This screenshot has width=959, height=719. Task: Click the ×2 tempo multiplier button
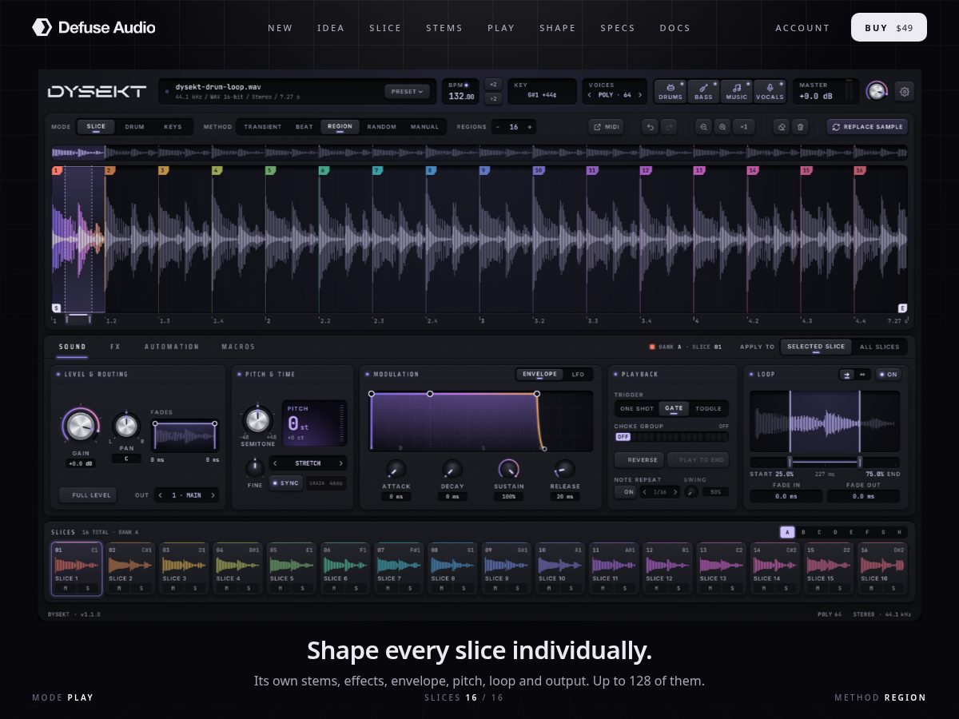[493, 84]
